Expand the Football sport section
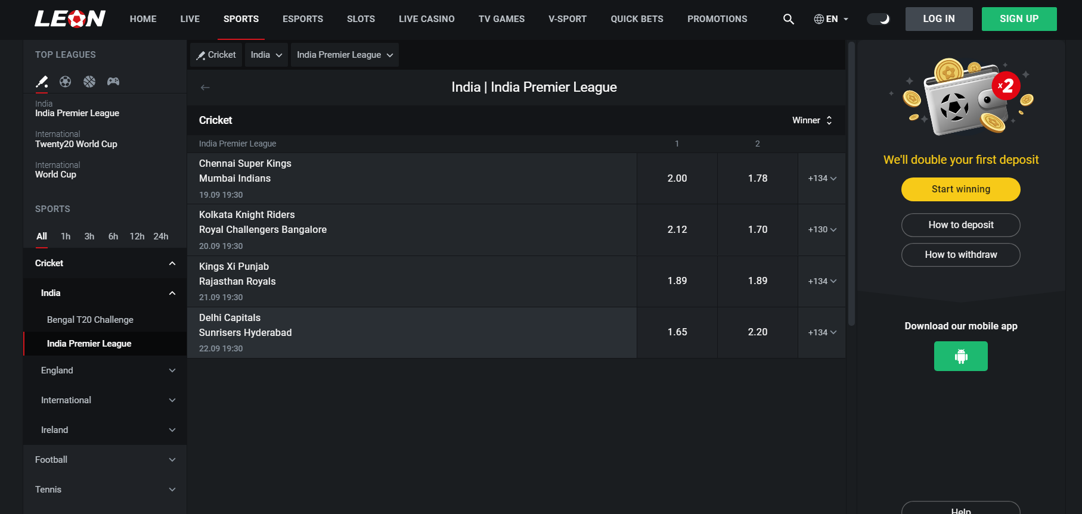The width and height of the screenshot is (1082, 514). coord(105,460)
